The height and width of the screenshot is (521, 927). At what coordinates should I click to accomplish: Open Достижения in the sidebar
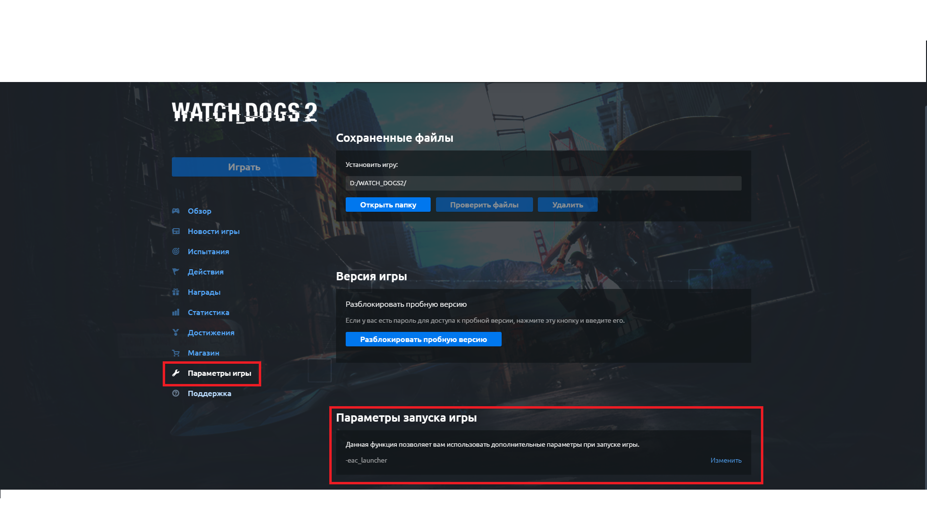211,332
